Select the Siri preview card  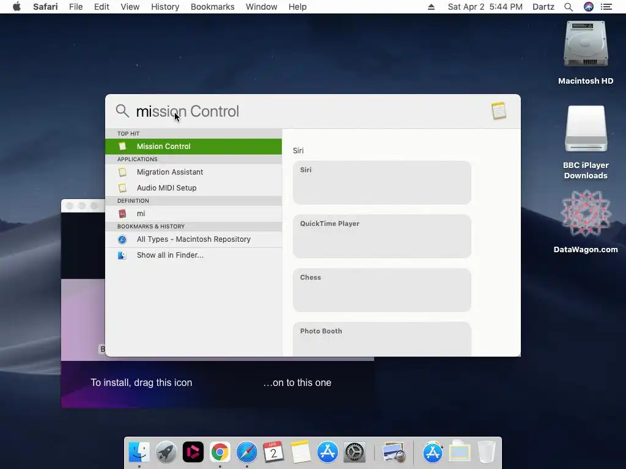pyautogui.click(x=381, y=183)
